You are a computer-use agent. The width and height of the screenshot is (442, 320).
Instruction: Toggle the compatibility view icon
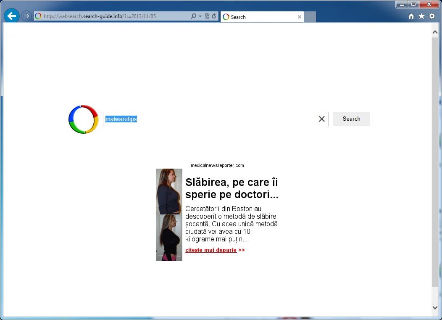pos(207,16)
